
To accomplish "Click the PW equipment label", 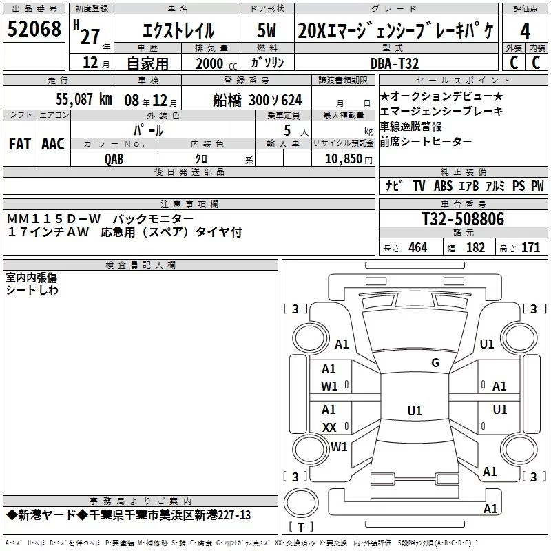I will (537, 186).
